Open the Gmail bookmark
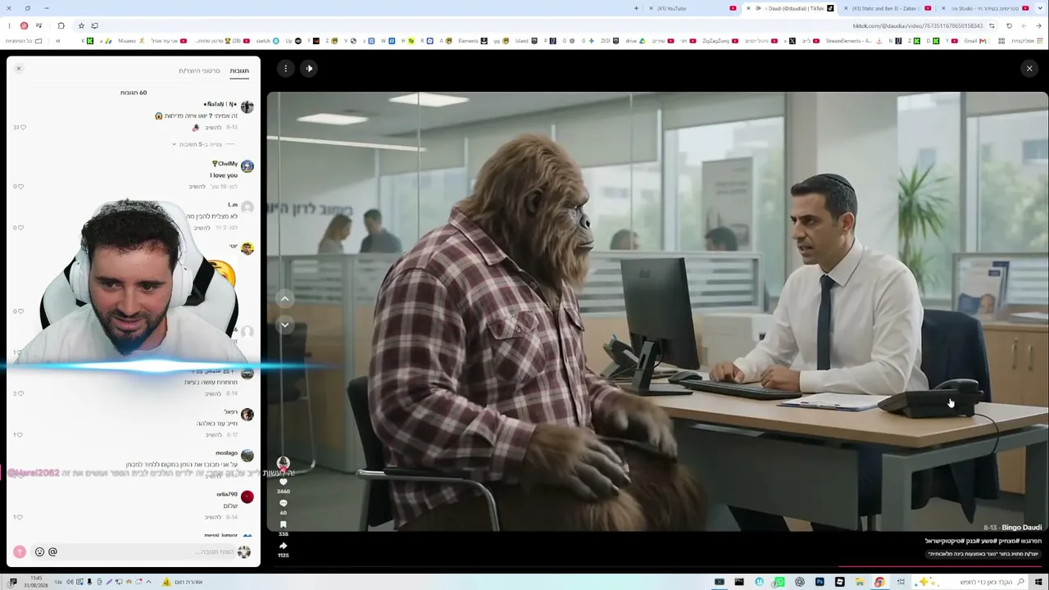1049x590 pixels. [x=974, y=40]
